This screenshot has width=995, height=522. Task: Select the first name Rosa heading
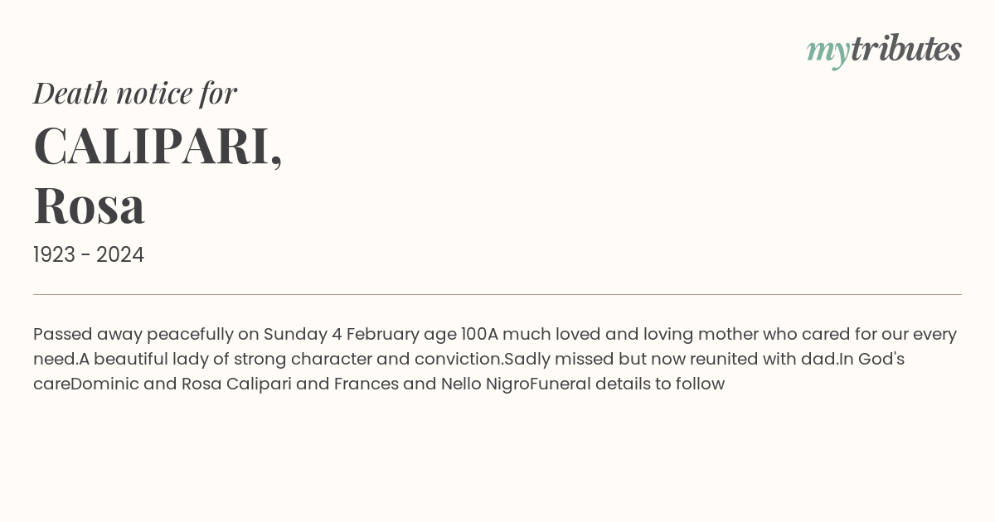(90, 205)
